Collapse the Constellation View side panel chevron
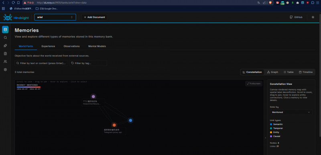 (x=266, y=138)
